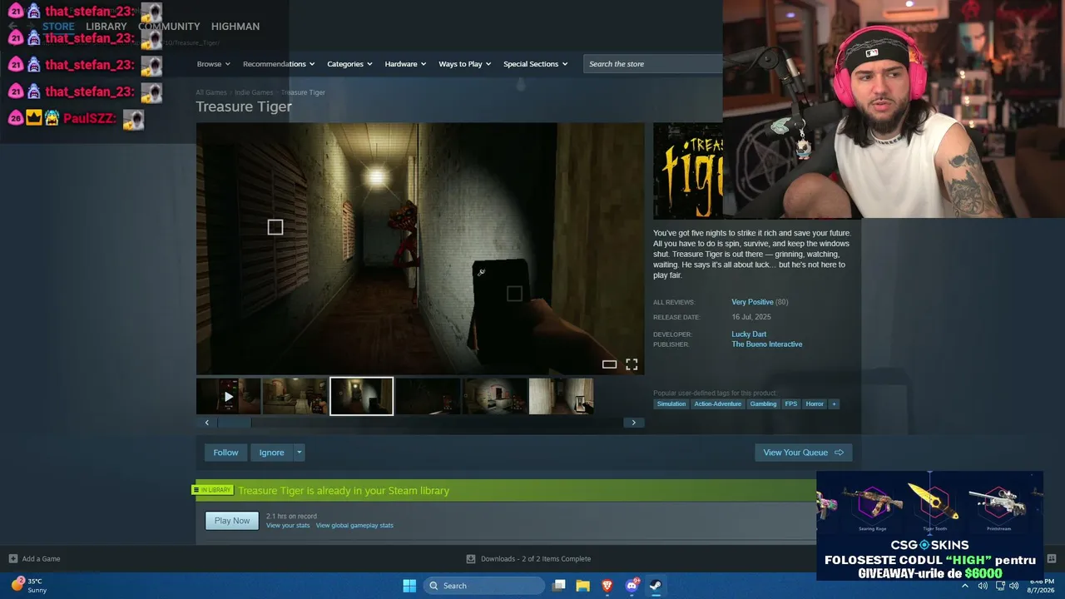The height and width of the screenshot is (599, 1065).
Task: Select the Simulation tag
Action: click(x=671, y=404)
